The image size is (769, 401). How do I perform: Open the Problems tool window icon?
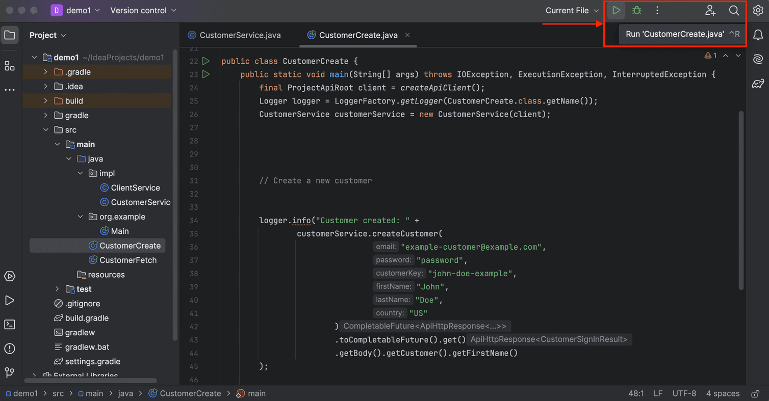coord(10,349)
